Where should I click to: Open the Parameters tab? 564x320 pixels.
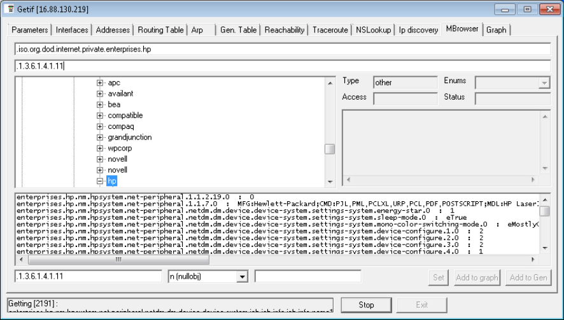30,30
